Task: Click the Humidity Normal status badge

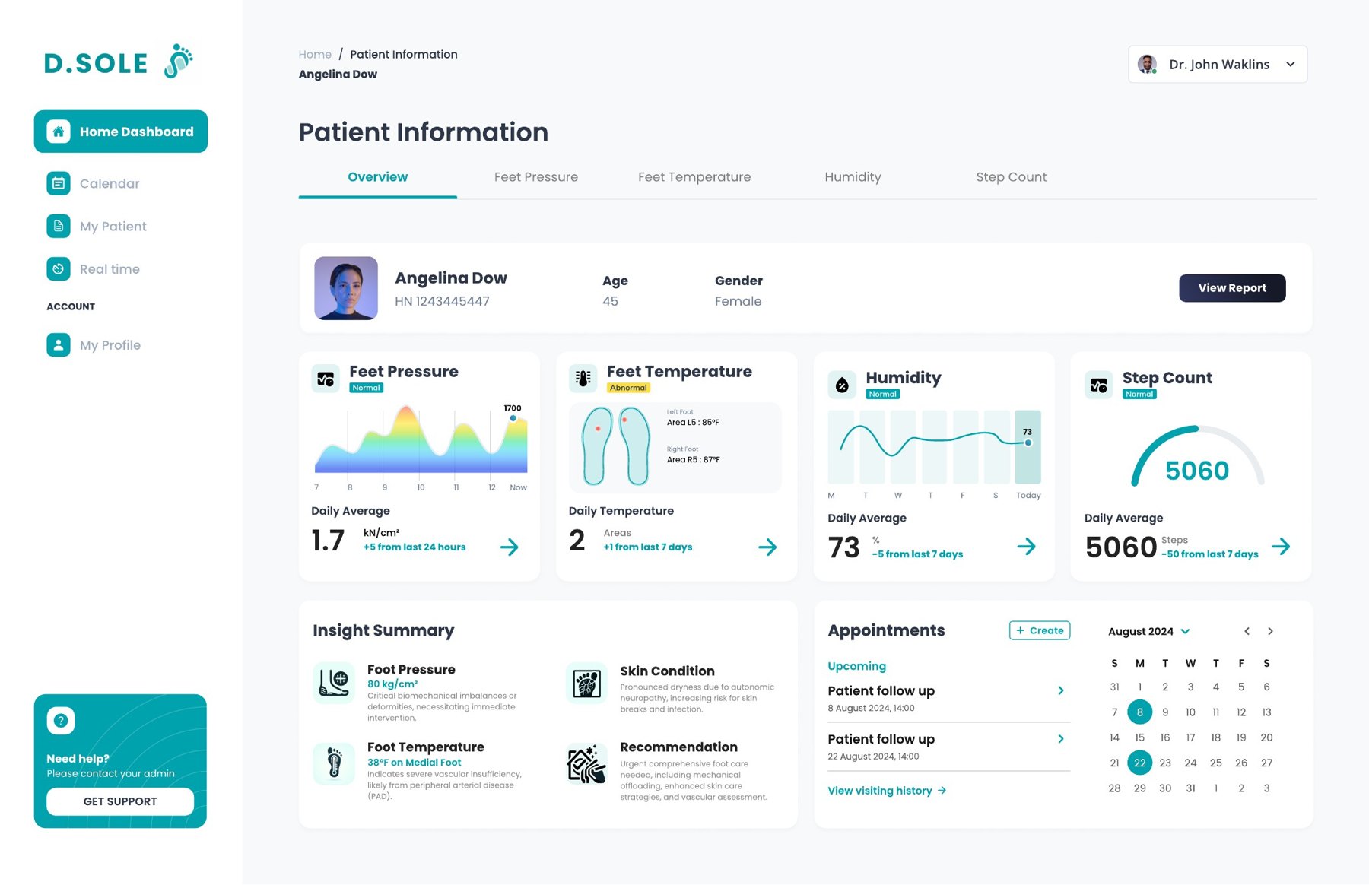Action: (x=883, y=394)
